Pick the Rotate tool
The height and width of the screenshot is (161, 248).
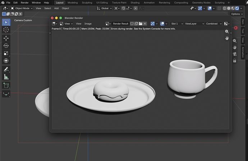6,46
